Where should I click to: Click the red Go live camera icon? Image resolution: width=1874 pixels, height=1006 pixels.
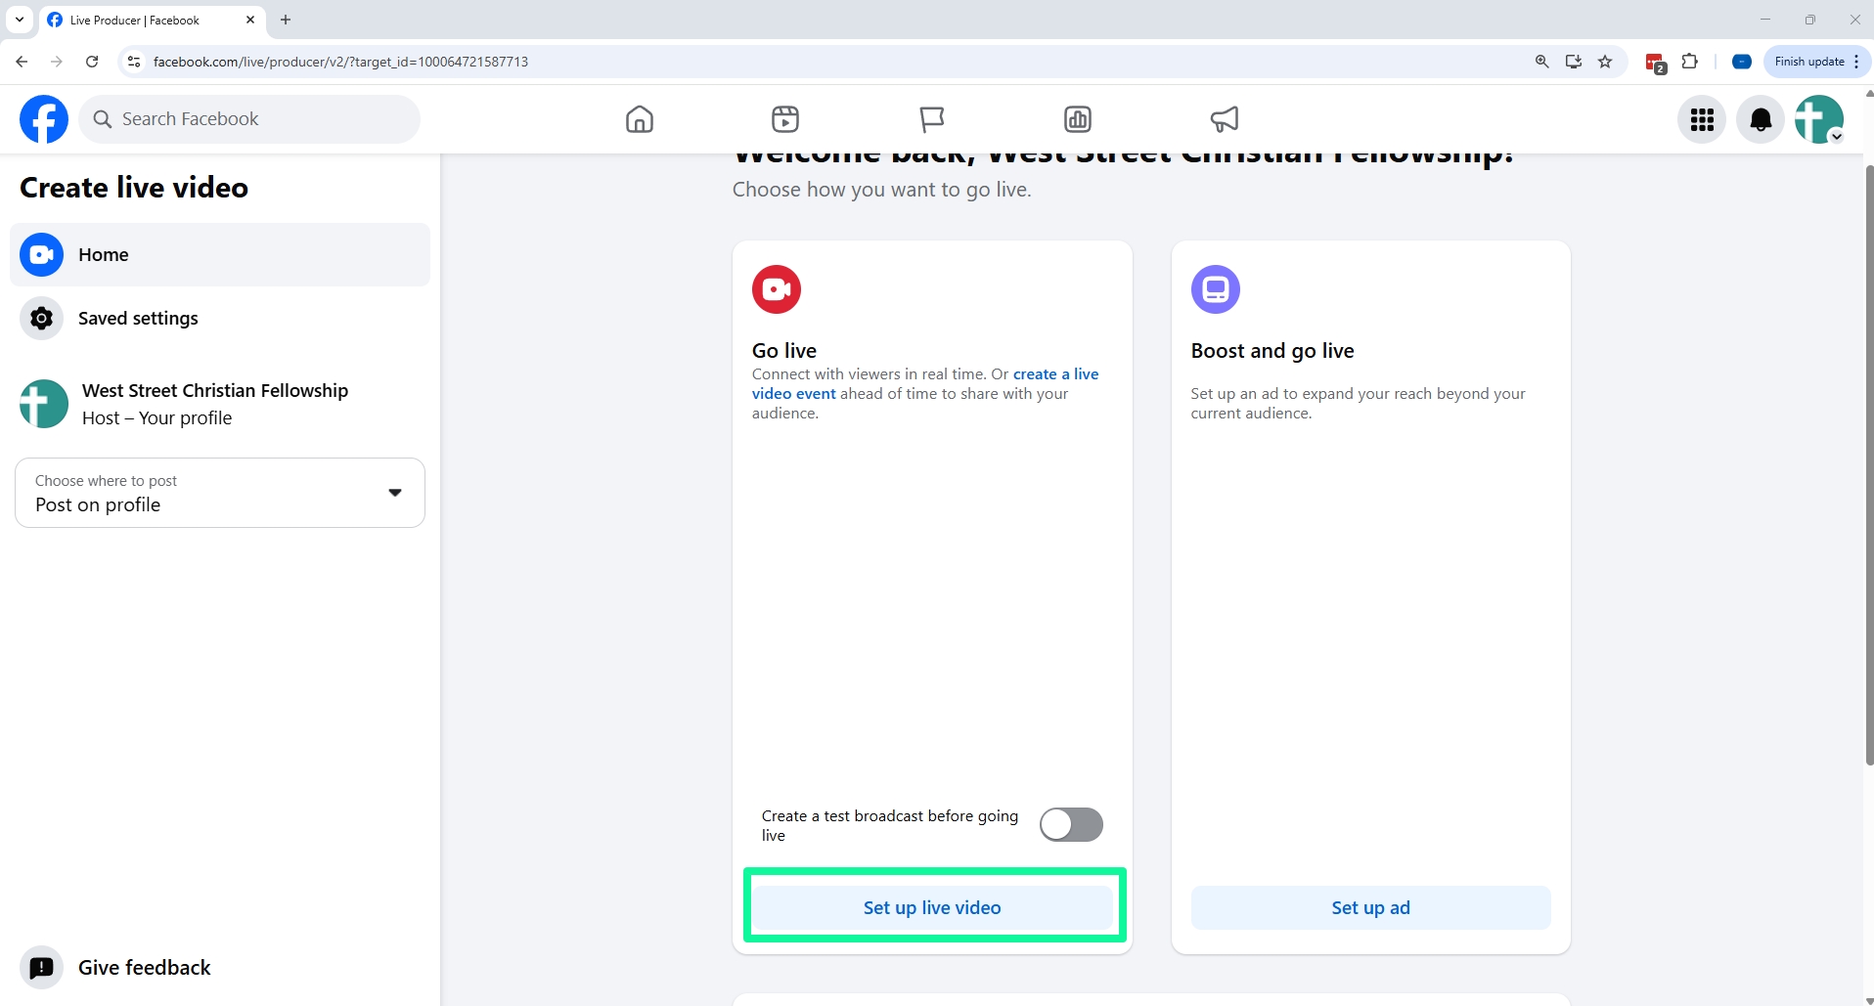[x=777, y=289]
